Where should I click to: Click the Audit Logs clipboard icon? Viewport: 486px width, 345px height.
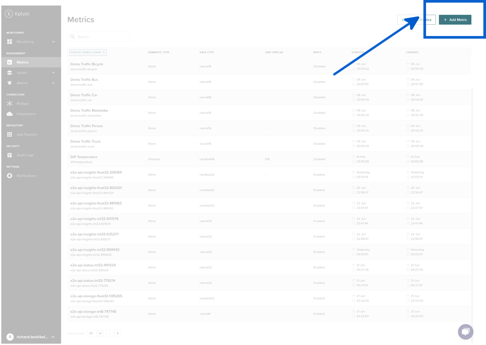[9, 155]
